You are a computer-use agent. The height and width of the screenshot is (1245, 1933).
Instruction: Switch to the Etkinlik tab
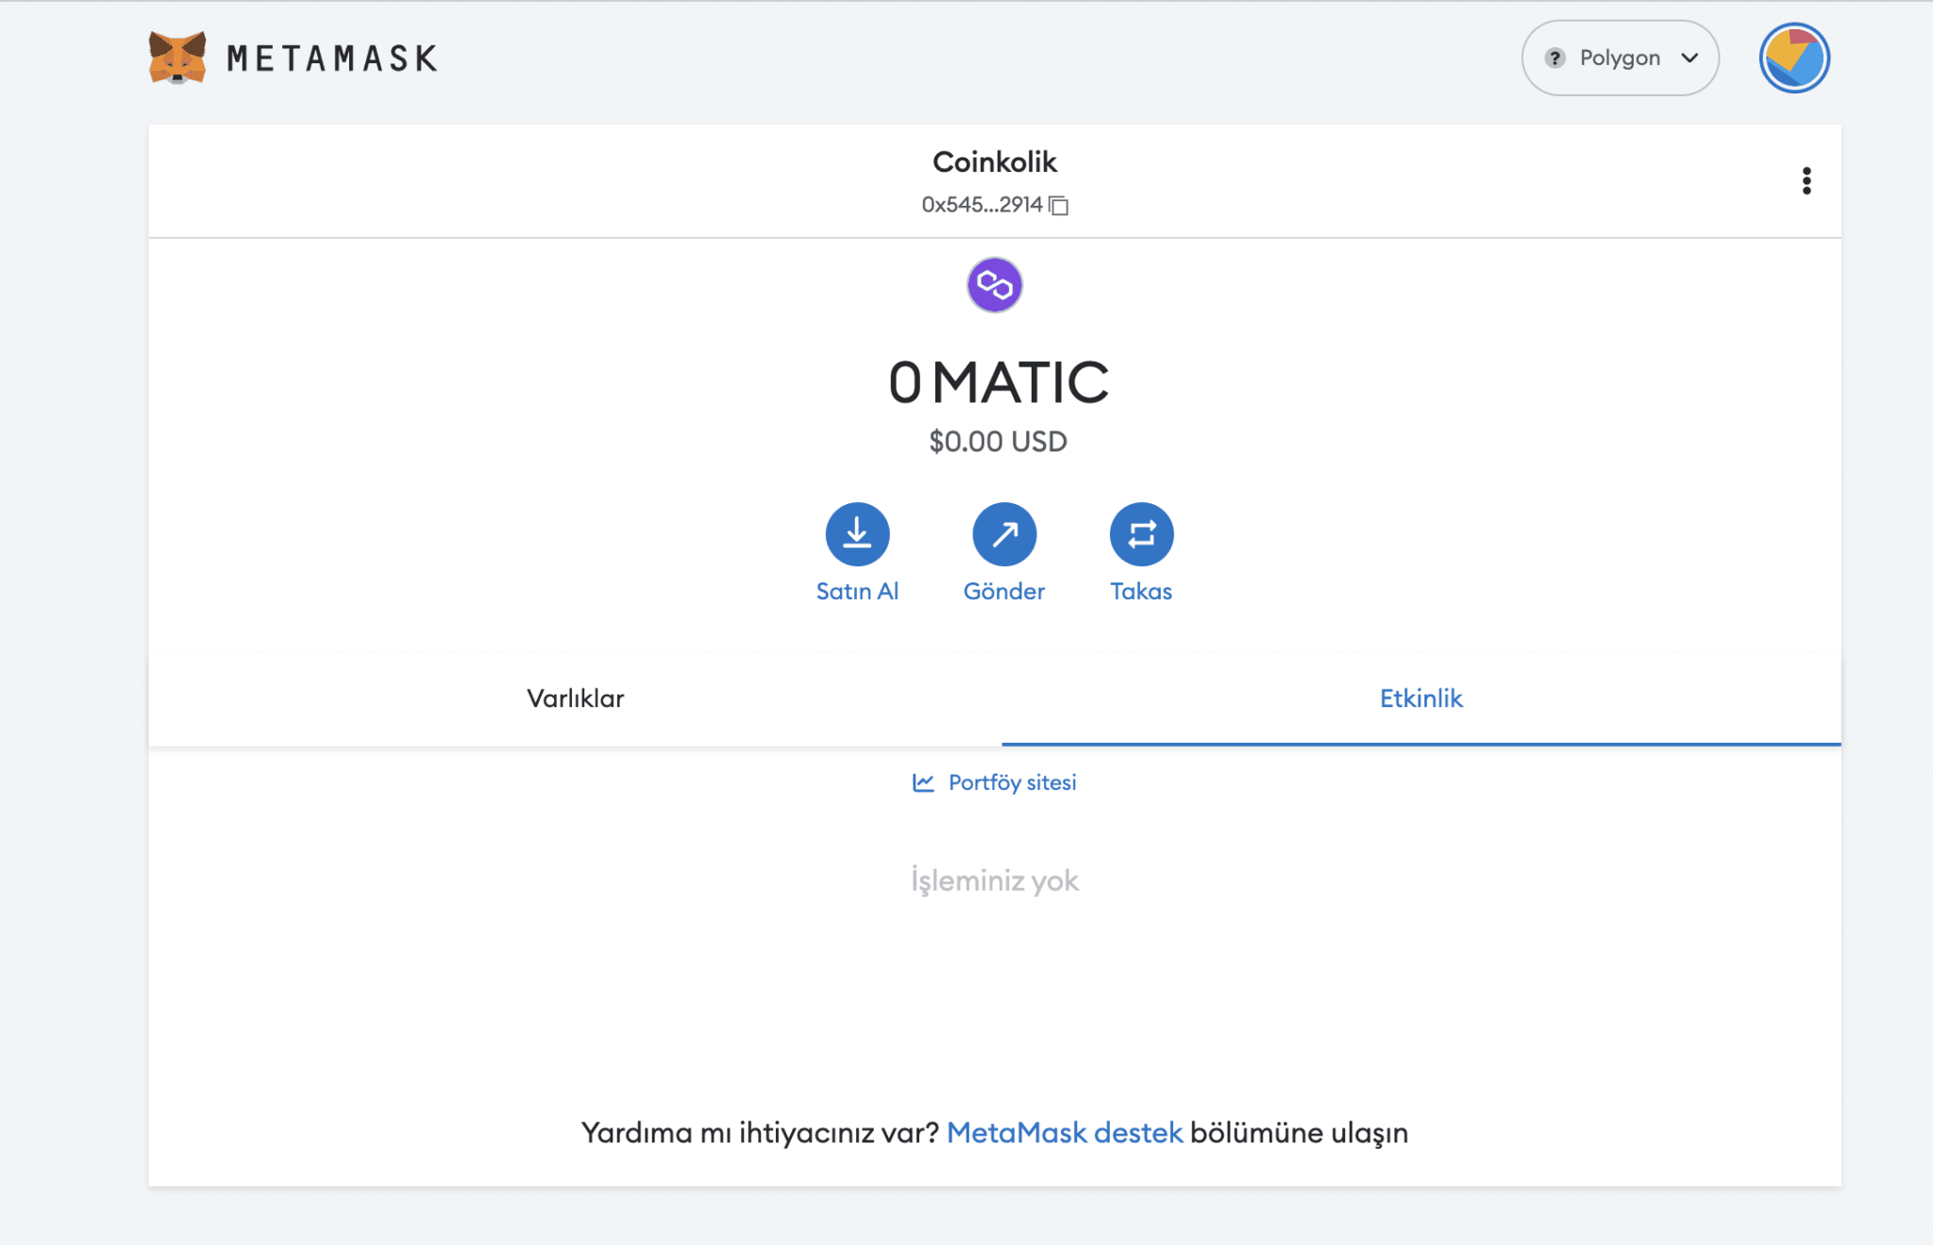point(1420,698)
